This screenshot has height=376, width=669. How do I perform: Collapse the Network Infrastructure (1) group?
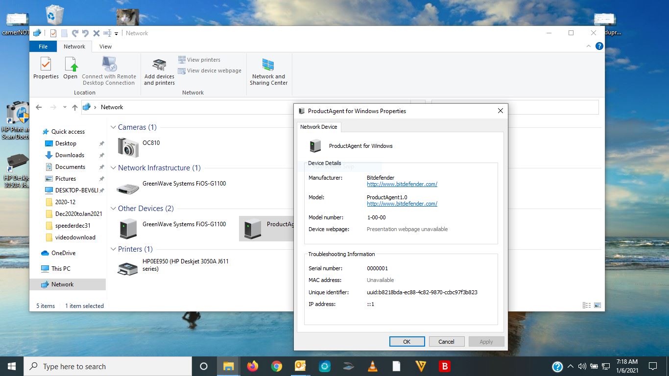click(x=113, y=168)
